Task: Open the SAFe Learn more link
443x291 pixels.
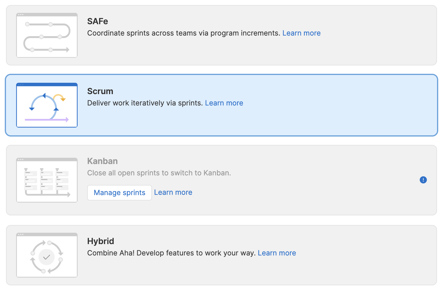Action: 301,33
